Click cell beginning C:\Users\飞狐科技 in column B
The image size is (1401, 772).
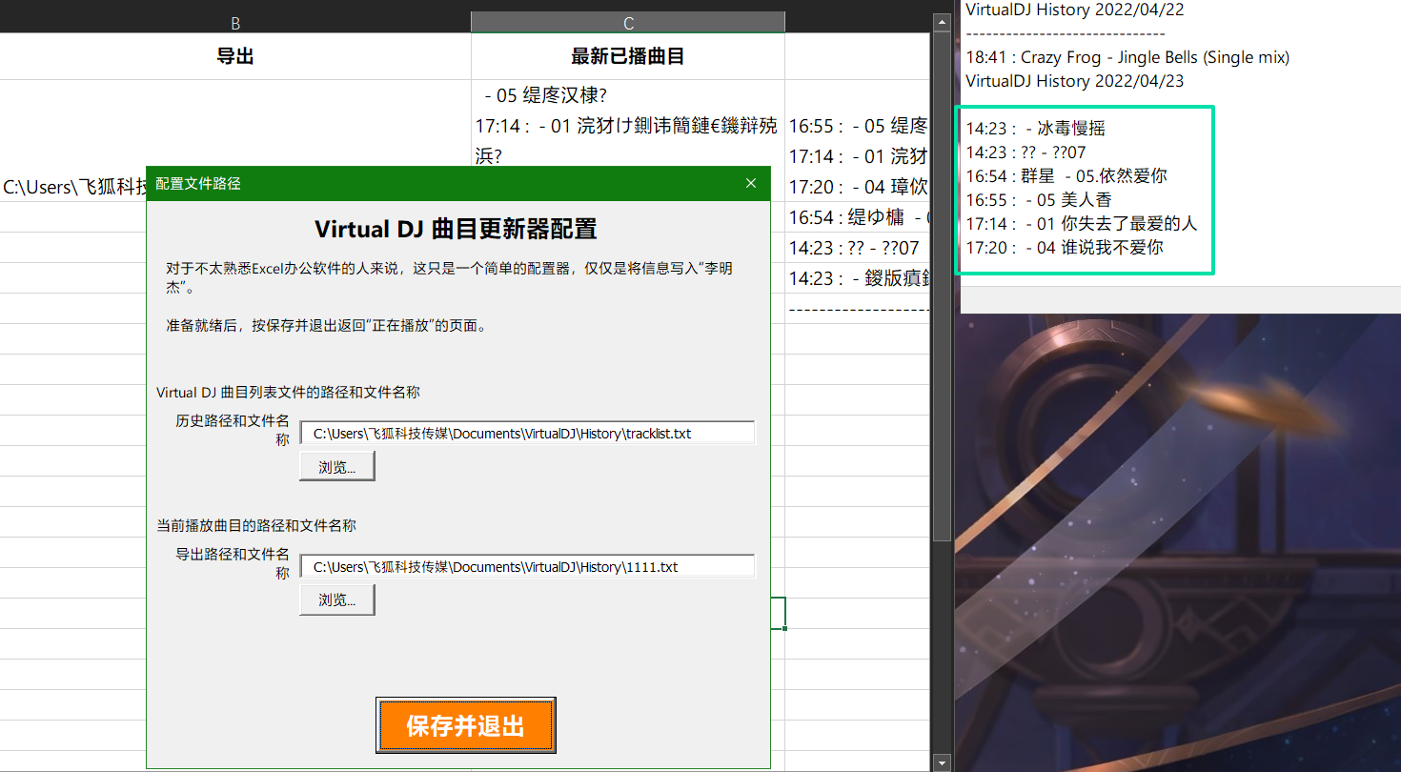coord(76,187)
